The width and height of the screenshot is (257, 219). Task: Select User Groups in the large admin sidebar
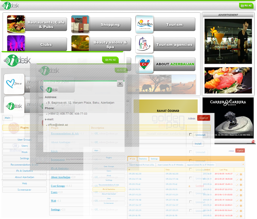pos(24,140)
